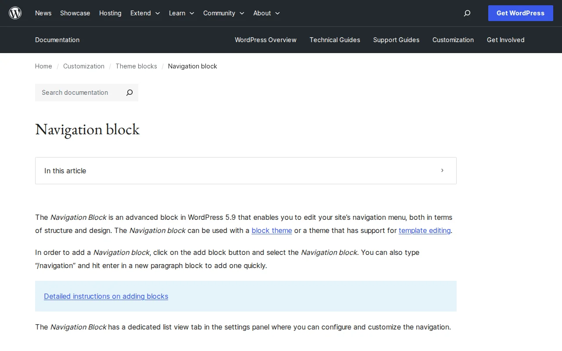Open the Community dropdown menu

(x=219, y=13)
